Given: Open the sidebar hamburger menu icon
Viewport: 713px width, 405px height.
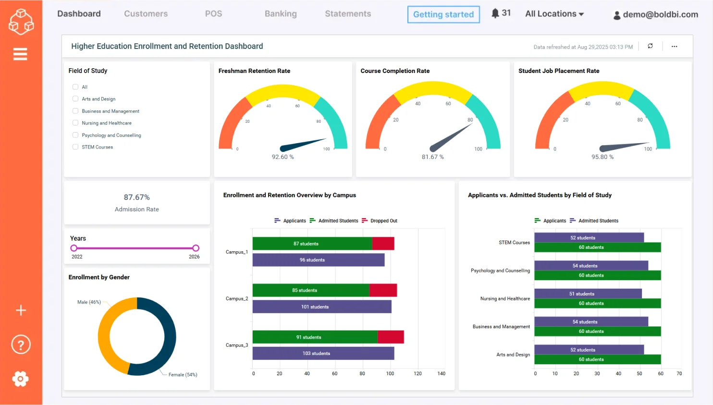Looking at the screenshot, I should click(x=20, y=54).
